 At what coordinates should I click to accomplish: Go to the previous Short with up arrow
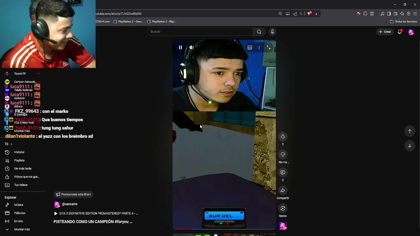[409, 131]
